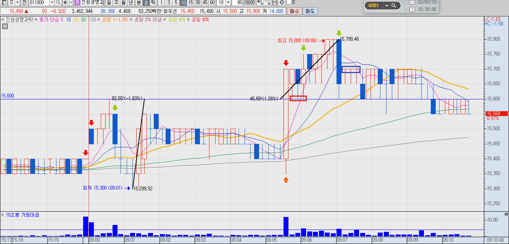Click the save chart floppy icon
The height and width of the screenshot is (244, 509).
(274, 3)
